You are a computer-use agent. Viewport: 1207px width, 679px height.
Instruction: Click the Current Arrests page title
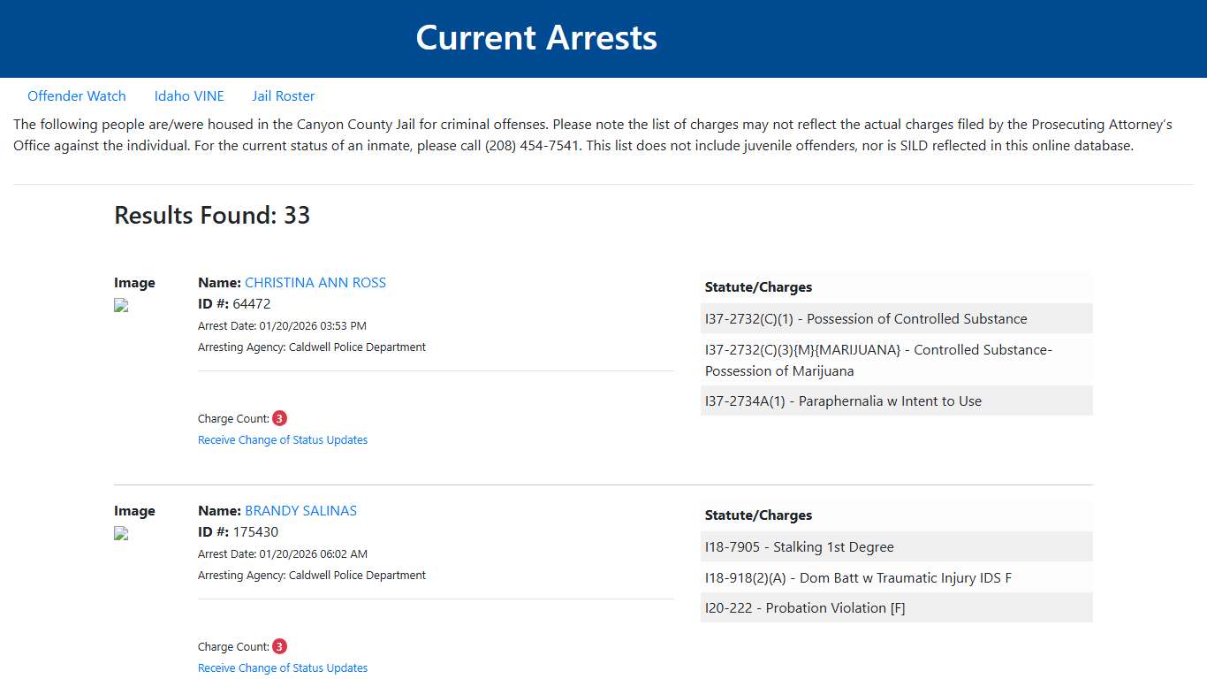click(536, 38)
